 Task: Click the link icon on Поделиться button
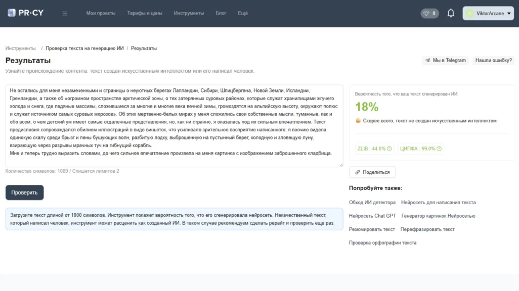tap(358, 172)
